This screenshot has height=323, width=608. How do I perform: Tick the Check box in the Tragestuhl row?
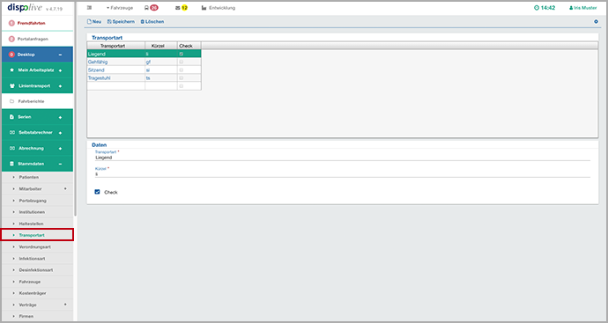182,77
